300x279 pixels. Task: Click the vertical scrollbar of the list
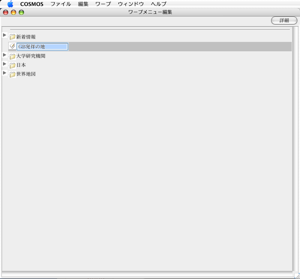tap(295, 149)
